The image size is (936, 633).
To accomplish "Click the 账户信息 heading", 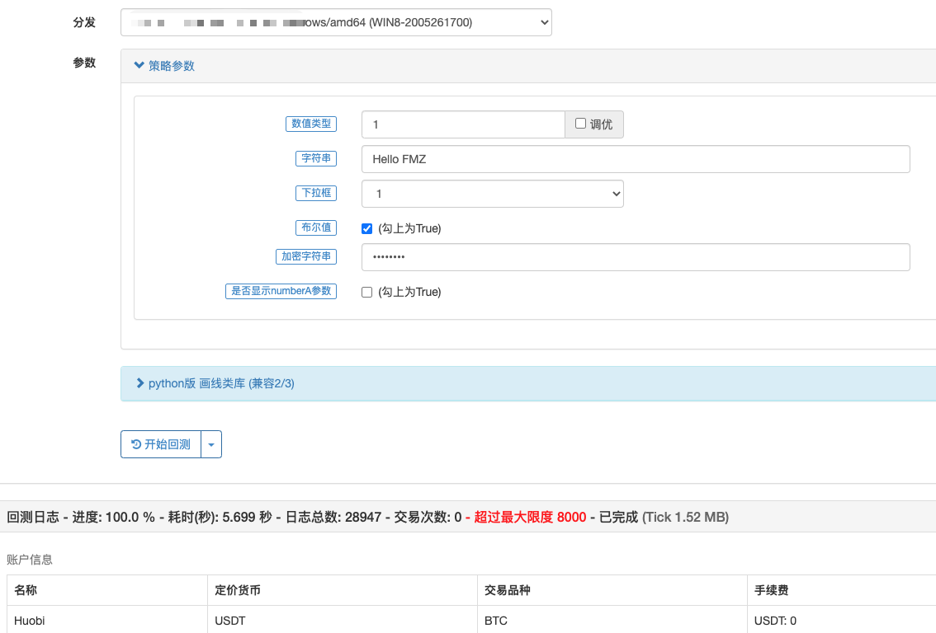I will click(30, 559).
